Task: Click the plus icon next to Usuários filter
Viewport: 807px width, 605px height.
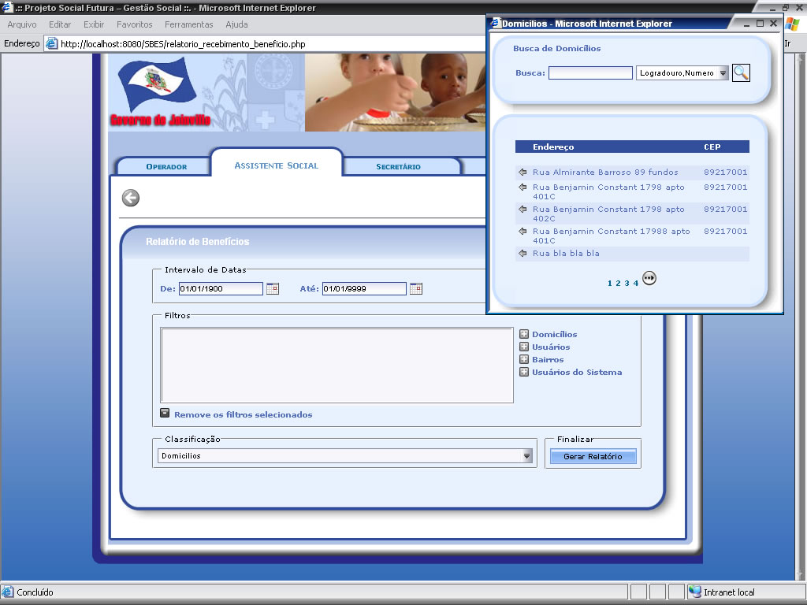Action: coord(524,347)
